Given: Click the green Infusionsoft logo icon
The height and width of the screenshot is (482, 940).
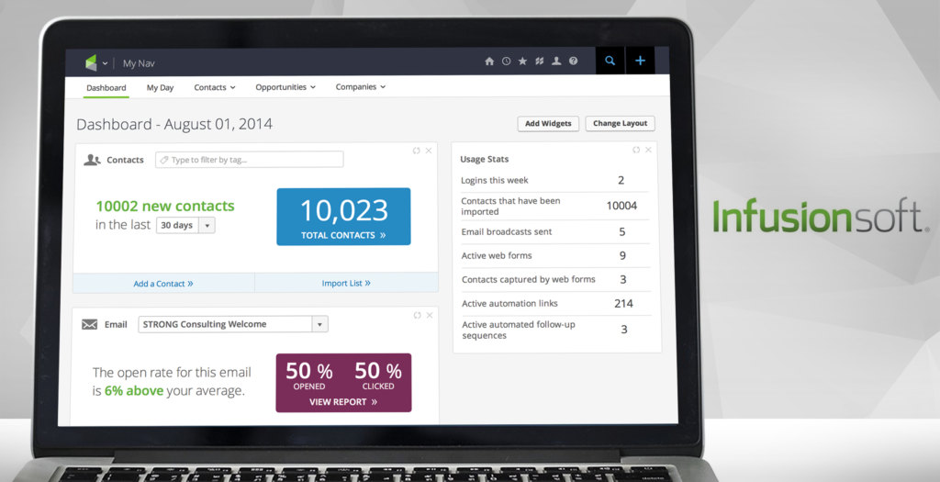Looking at the screenshot, I should pos(91,62).
